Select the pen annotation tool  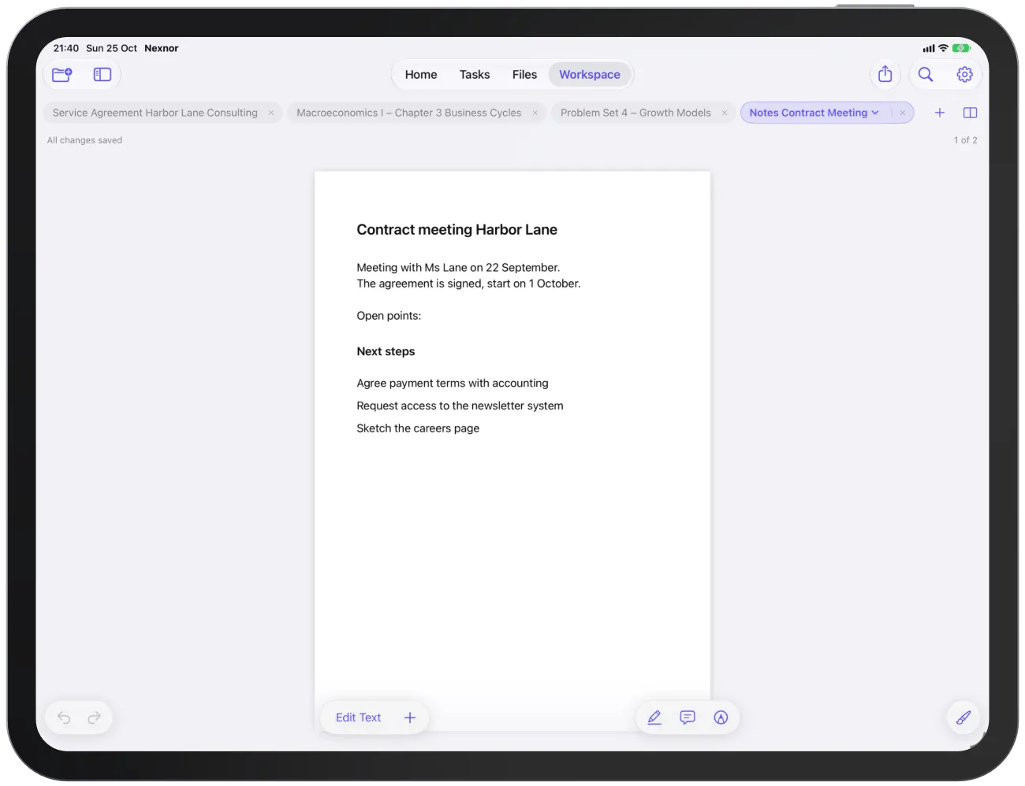click(x=654, y=717)
